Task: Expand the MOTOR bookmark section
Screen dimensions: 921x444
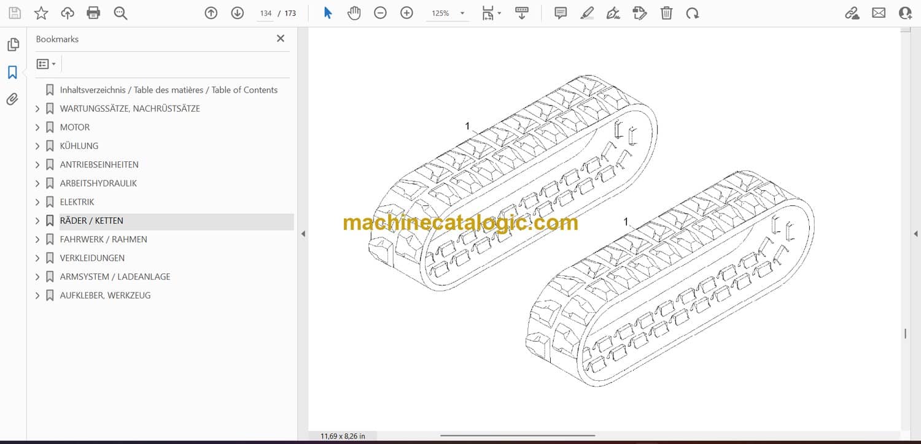Action: 37,128
